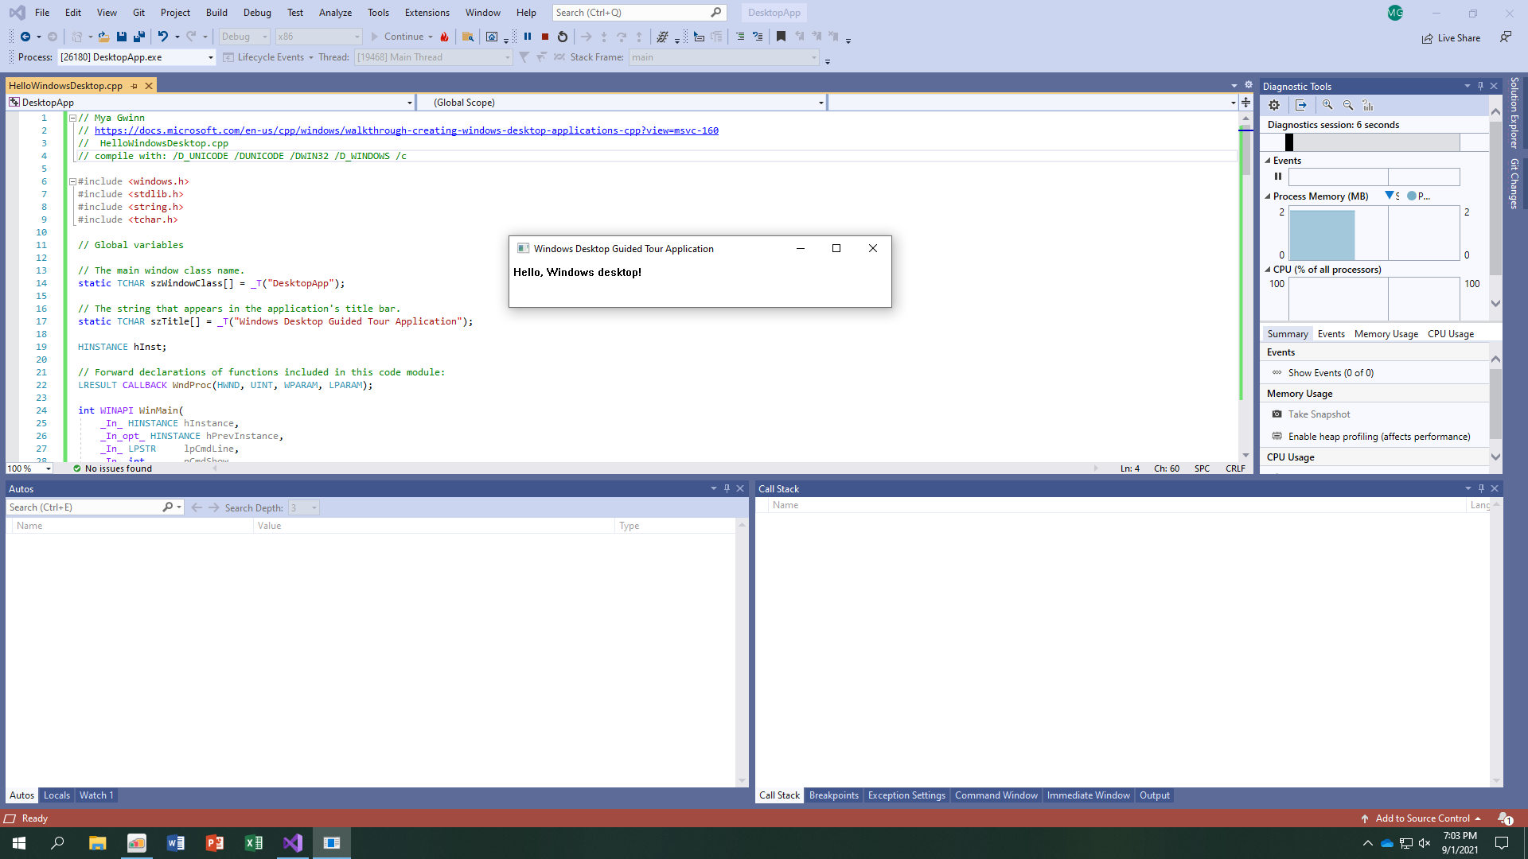Open the solution configuration Debug dropdown
The height and width of the screenshot is (859, 1528).
244,36
